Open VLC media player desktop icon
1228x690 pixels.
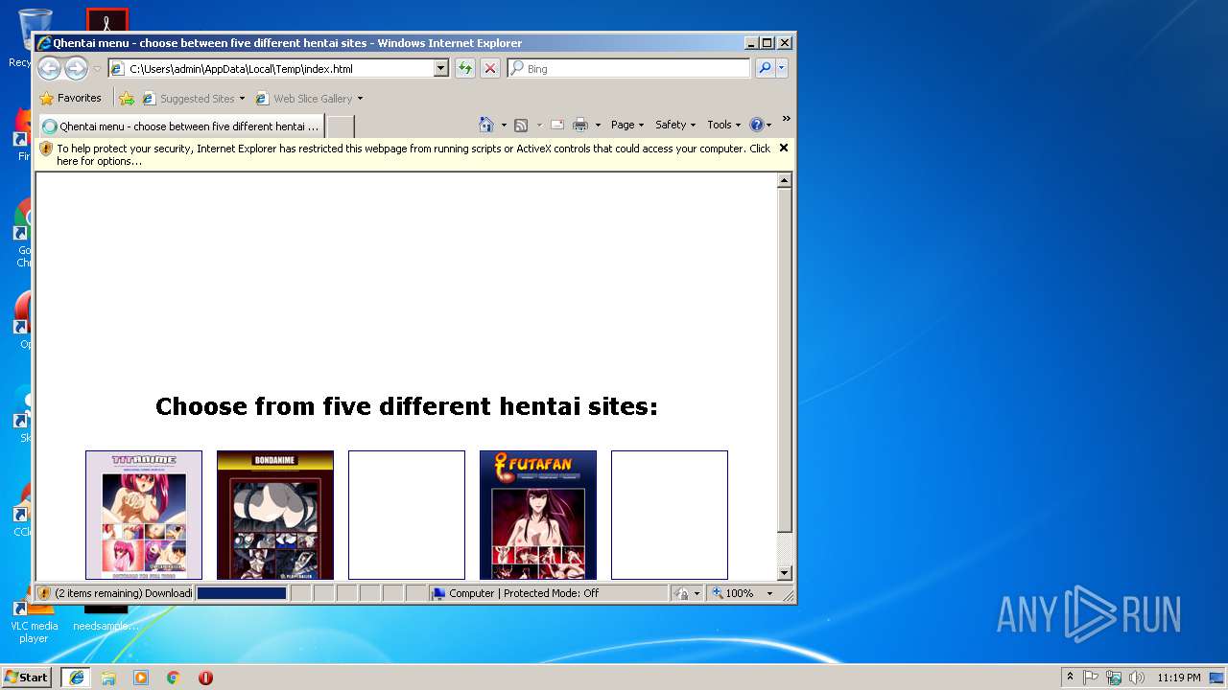coord(34,619)
